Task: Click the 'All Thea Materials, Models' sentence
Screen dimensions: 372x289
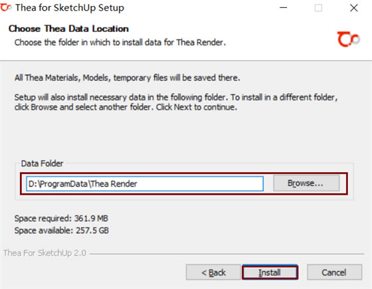Action: tap(127, 78)
